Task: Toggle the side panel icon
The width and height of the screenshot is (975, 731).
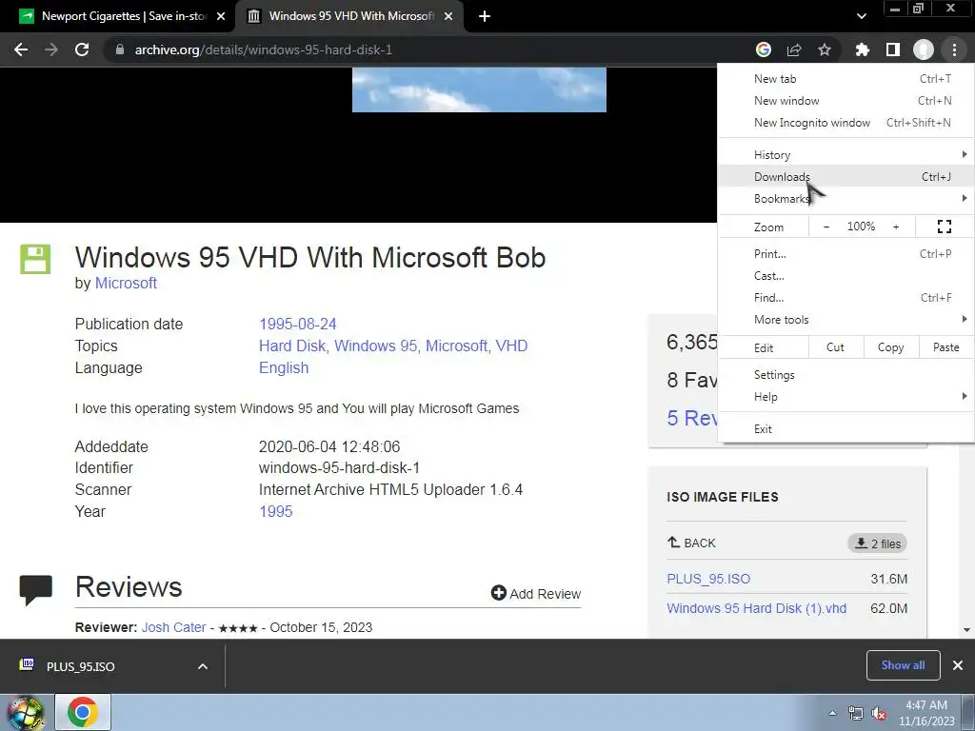Action: 893,49
